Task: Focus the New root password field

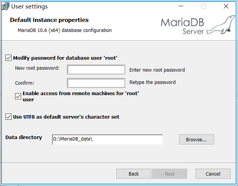Action: pyautogui.click(x=96, y=70)
